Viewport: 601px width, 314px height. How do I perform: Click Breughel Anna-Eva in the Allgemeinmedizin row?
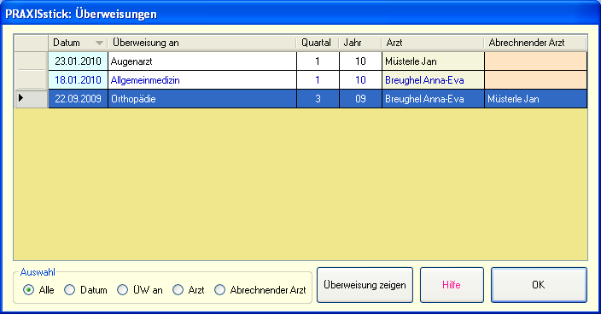coord(433,80)
